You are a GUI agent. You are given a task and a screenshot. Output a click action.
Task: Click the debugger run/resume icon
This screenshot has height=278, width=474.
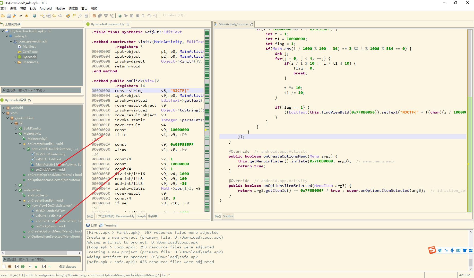(x=126, y=16)
